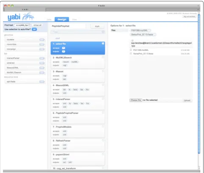The image size is (204, 173).
Task: Add the MzXML2Search tool from the tool list
Action: coord(42,73)
